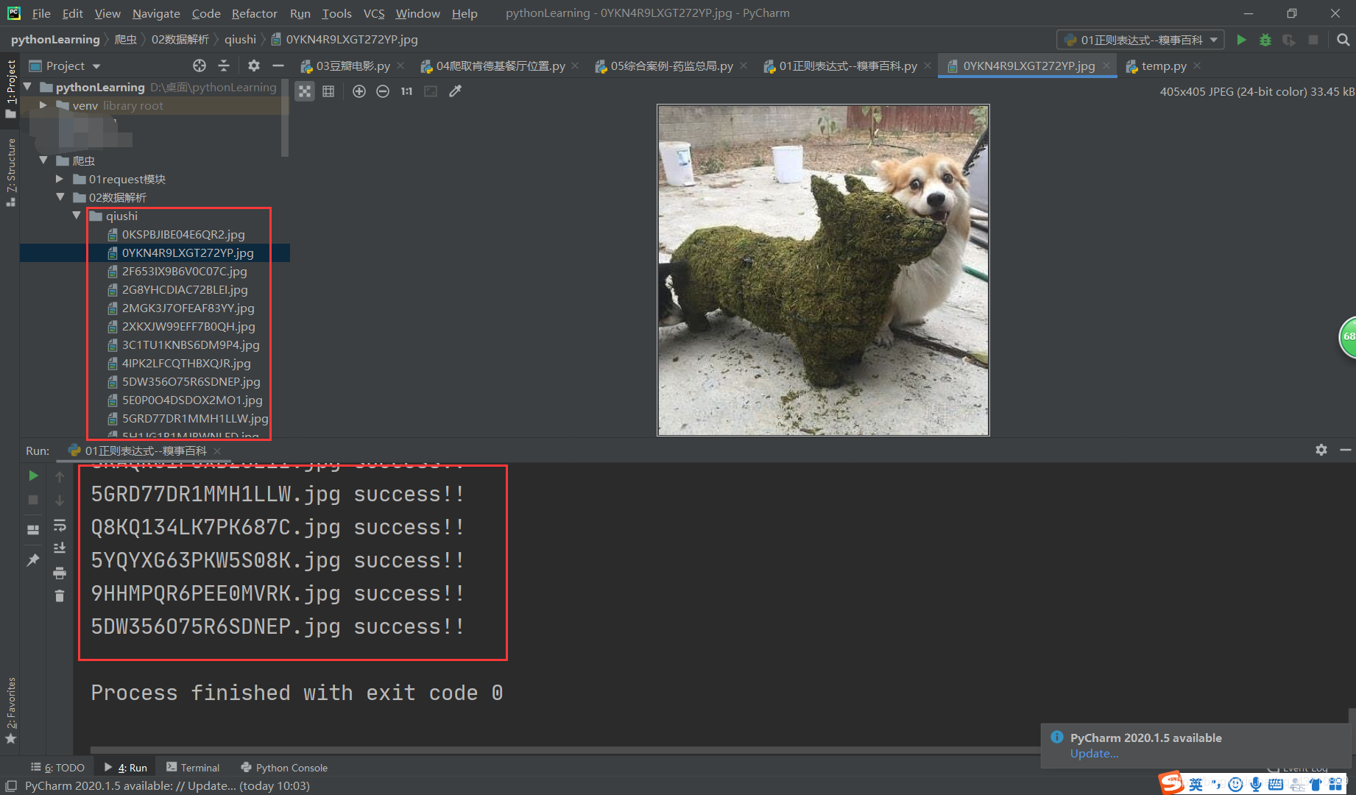Open Sogou soft keyboard icon
Image resolution: width=1356 pixels, height=795 pixels.
tap(1276, 785)
